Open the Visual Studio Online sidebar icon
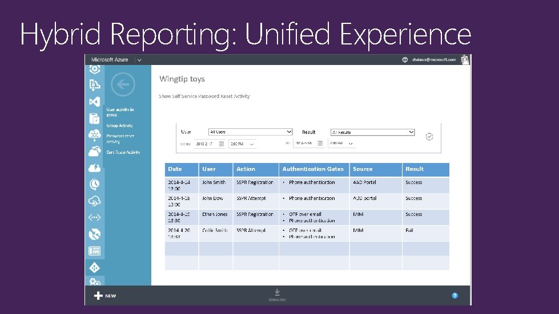 click(x=94, y=102)
